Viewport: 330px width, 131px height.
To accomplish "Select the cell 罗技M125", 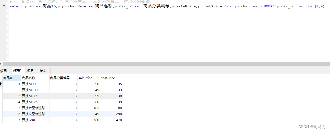I will point(35,102).
